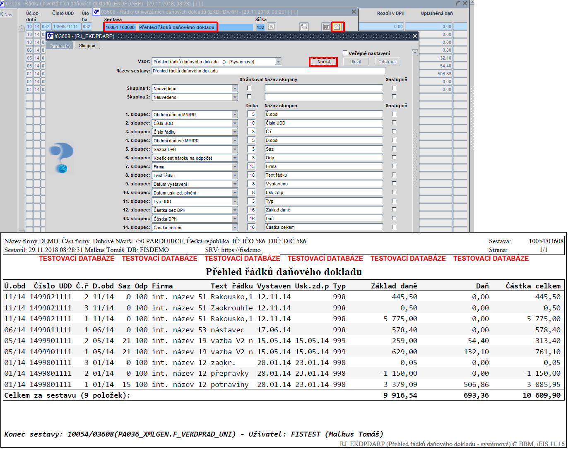Click the Načíst button
Viewport: 568px width, 449px height.
pyautogui.click(x=323, y=62)
